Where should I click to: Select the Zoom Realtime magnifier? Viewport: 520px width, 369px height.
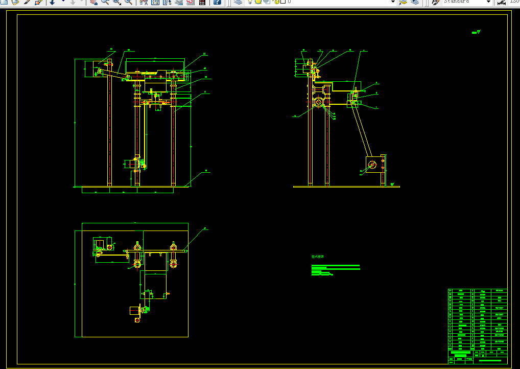105,2
